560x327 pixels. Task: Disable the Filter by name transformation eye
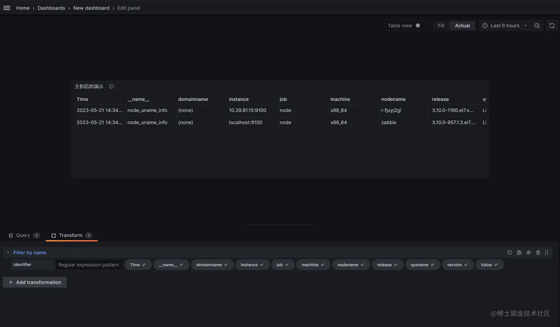click(529, 253)
